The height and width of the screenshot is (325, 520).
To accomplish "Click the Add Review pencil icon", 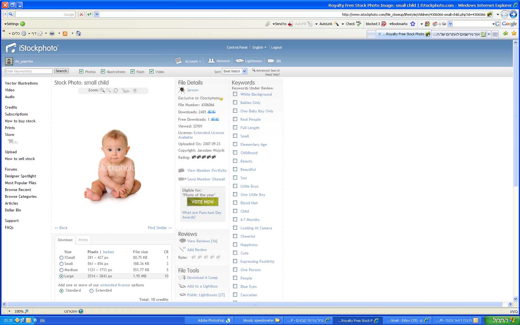I will click(x=182, y=249).
